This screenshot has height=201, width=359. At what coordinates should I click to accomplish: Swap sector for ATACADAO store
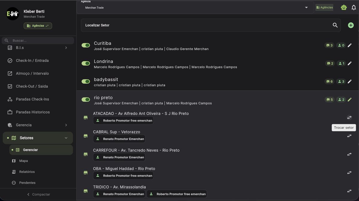pyautogui.click(x=349, y=117)
